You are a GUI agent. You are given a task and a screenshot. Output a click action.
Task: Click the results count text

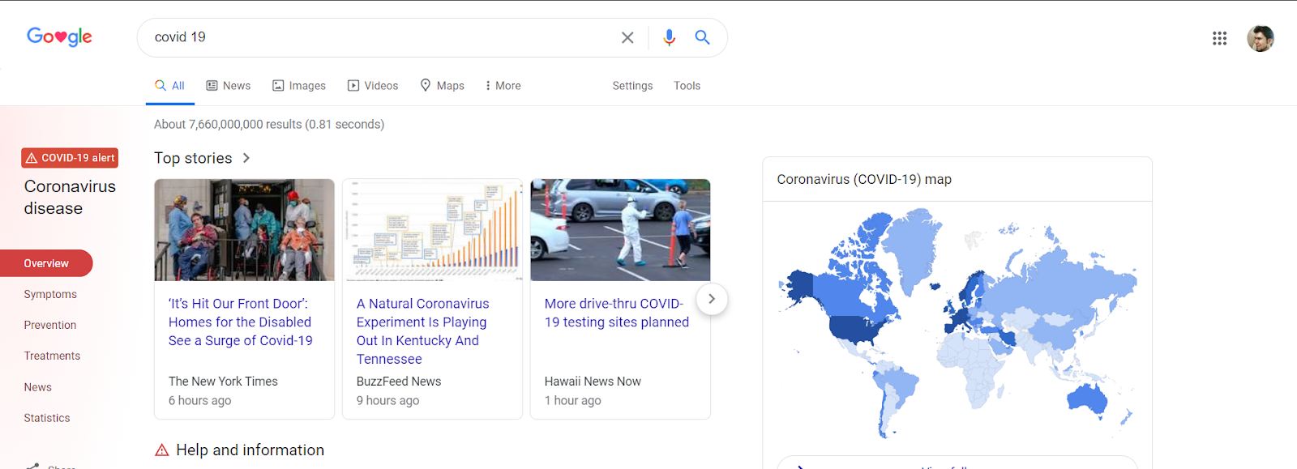269,125
